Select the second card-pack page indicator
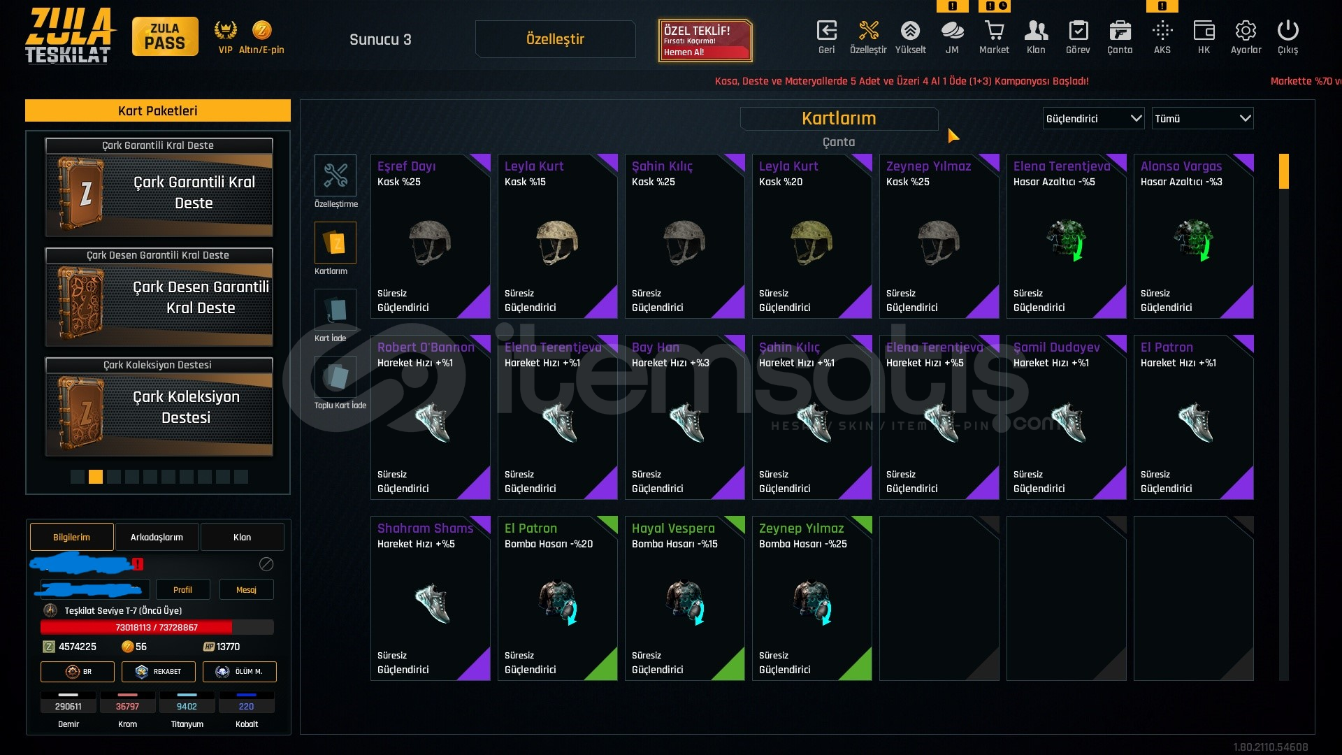The width and height of the screenshot is (1342, 755). 96,477
